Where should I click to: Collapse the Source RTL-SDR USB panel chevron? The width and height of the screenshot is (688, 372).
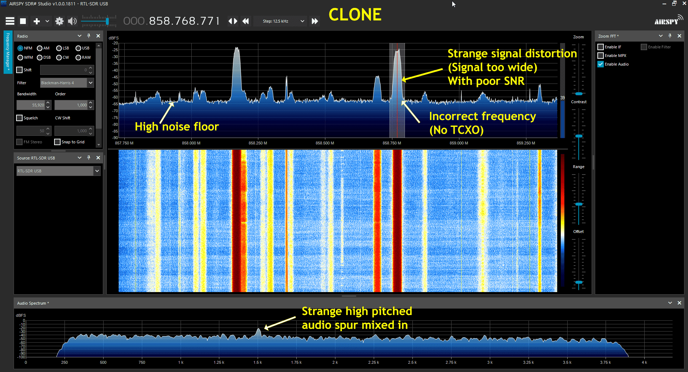(80, 158)
